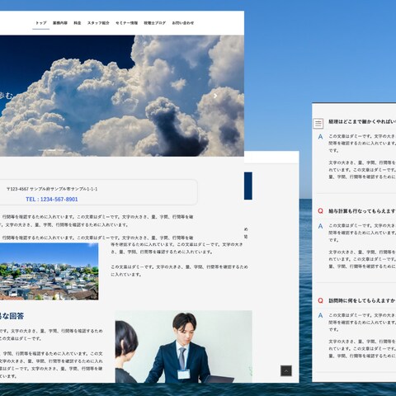
Task: Select the トップ navigation tab
Action: (41, 23)
